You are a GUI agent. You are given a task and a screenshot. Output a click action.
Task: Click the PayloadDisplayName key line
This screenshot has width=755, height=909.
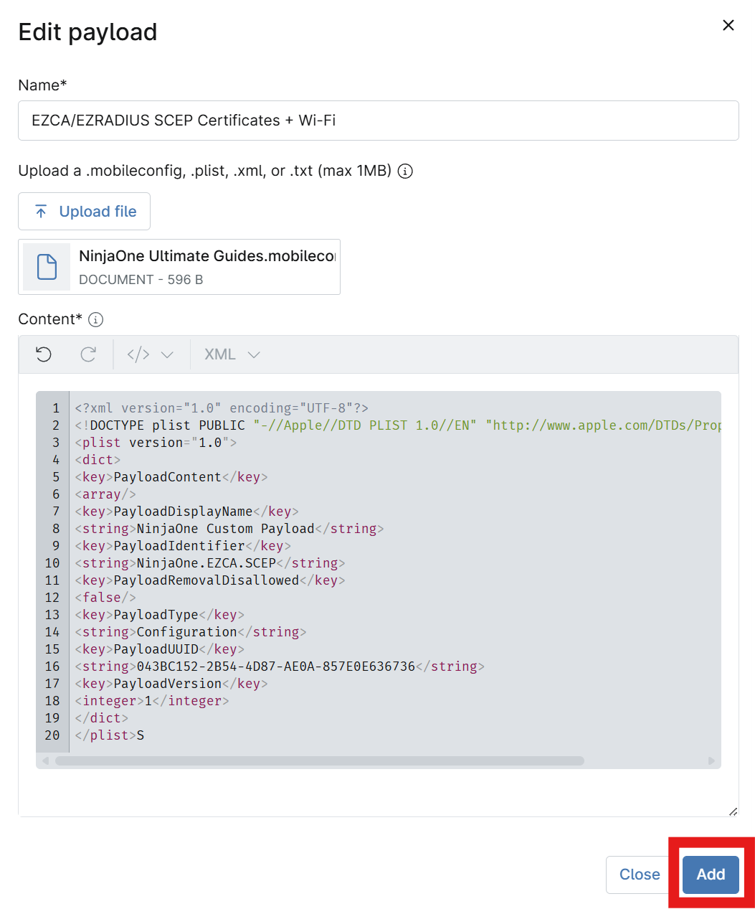pos(187,512)
